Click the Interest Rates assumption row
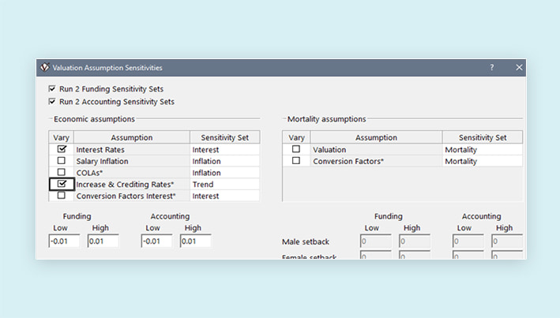The image size is (560, 318). point(131,149)
